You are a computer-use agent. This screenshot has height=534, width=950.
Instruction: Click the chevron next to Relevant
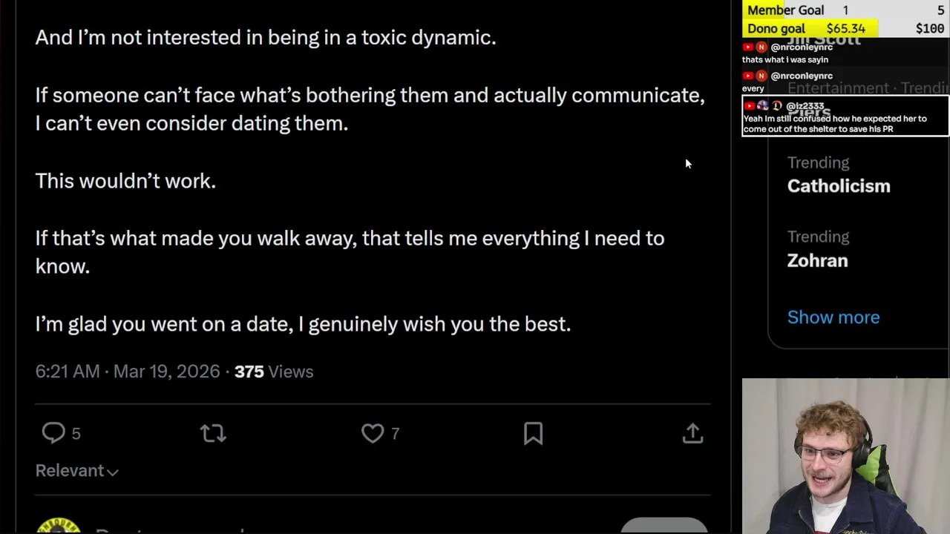113,472
